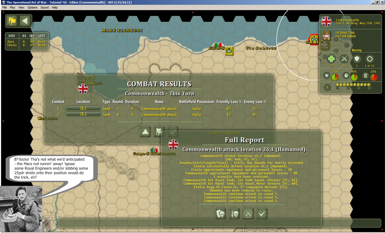The width and height of the screenshot is (385, 233).
Task: Open the File menu
Action: coord(5,7)
